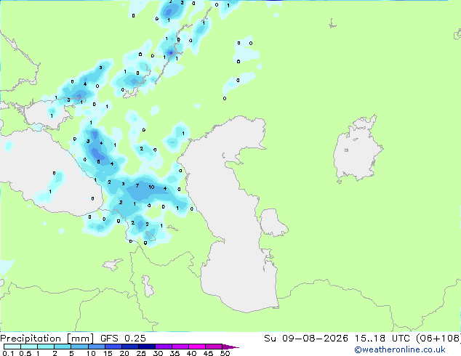Click the '0.1' legend scale label

tap(8, 353)
